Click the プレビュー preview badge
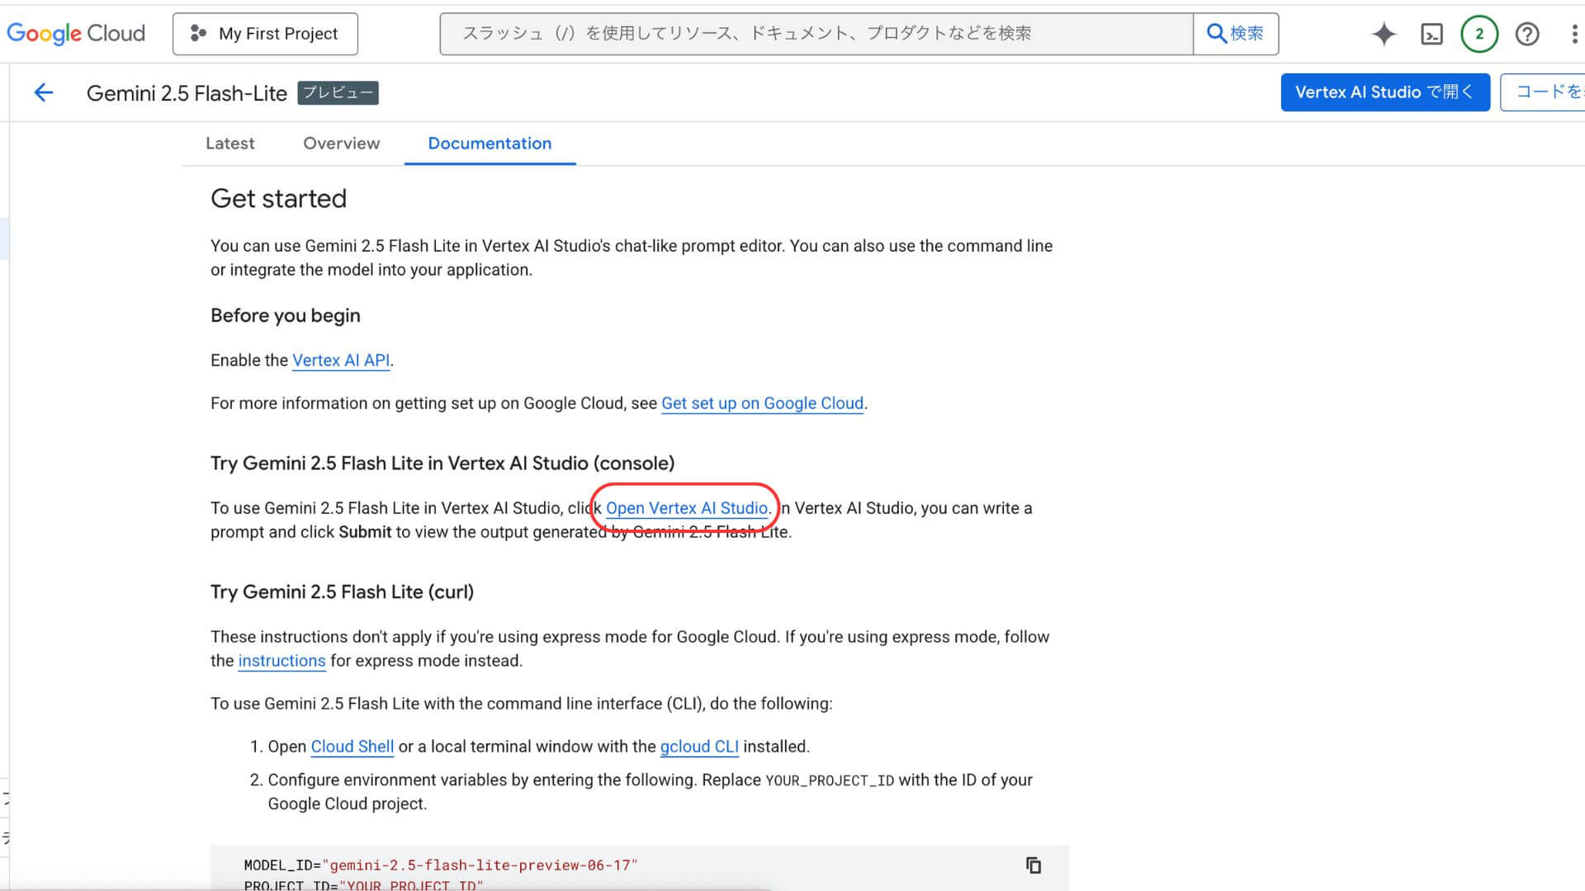 tap(338, 93)
